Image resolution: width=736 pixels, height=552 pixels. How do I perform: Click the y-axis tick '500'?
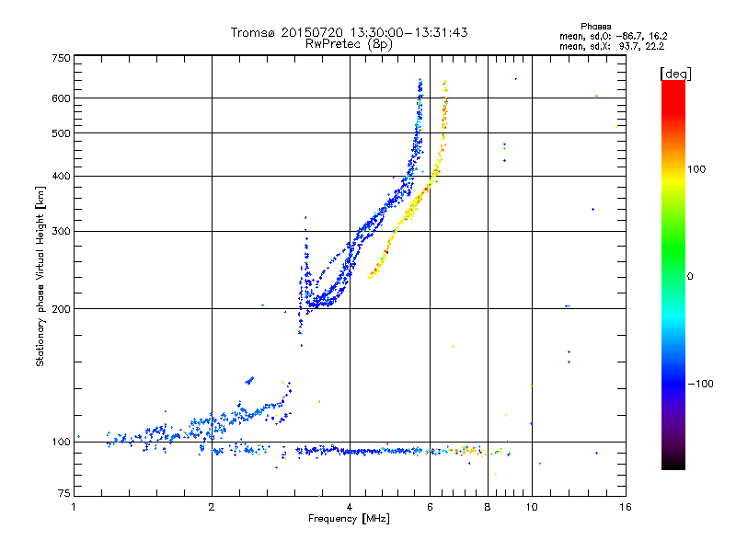(61, 133)
